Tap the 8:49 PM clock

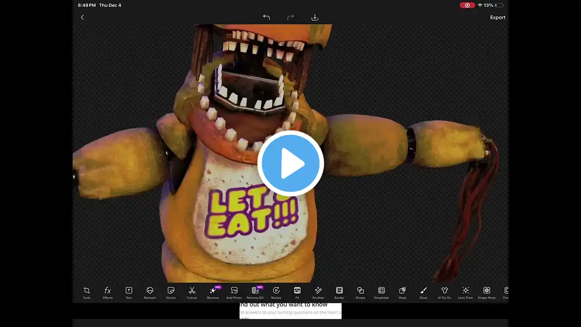click(x=87, y=5)
